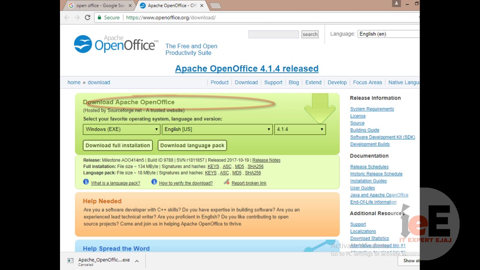This screenshot has width=480, height=270.
Task: Open the Download menu item
Action: 246,82
